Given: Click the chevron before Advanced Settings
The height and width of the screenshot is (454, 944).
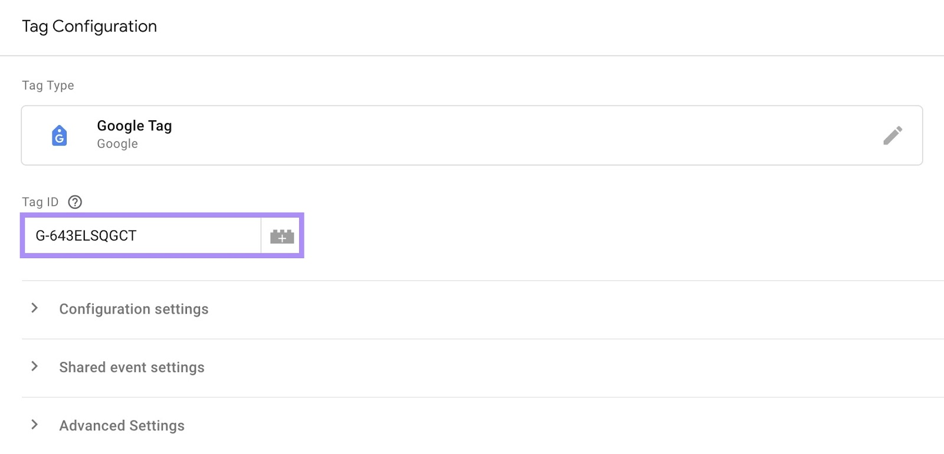Looking at the screenshot, I should click(34, 424).
